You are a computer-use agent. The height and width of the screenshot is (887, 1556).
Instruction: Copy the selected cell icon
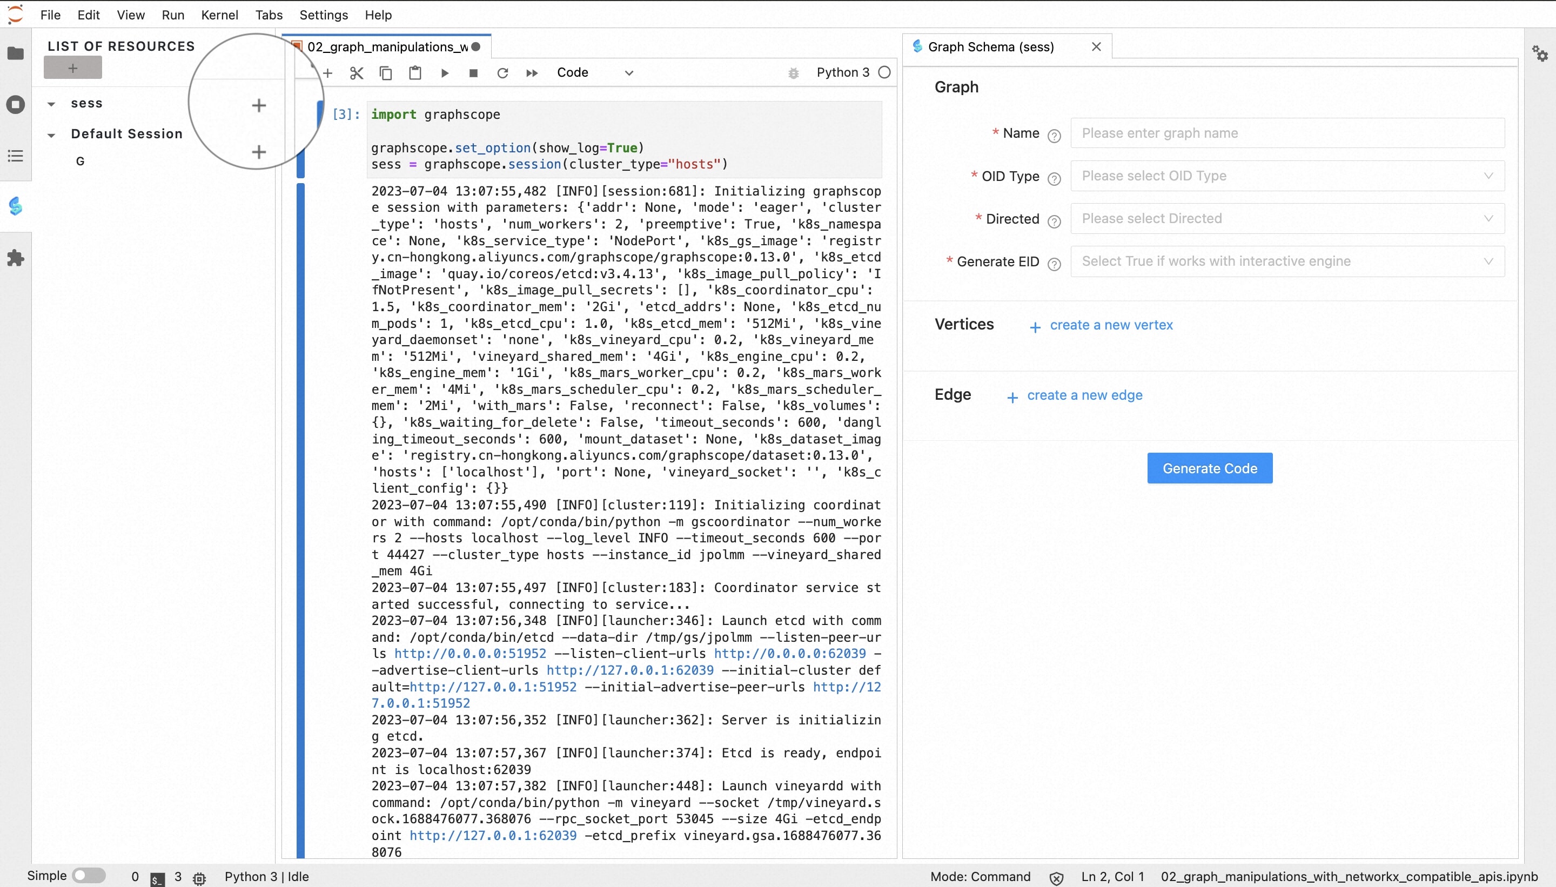coord(385,72)
